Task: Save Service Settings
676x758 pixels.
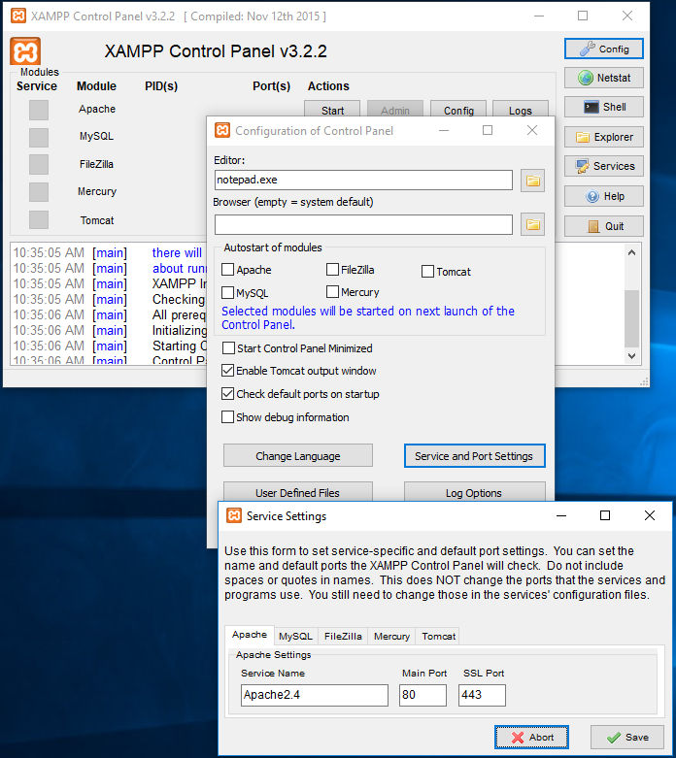Action: 627,738
